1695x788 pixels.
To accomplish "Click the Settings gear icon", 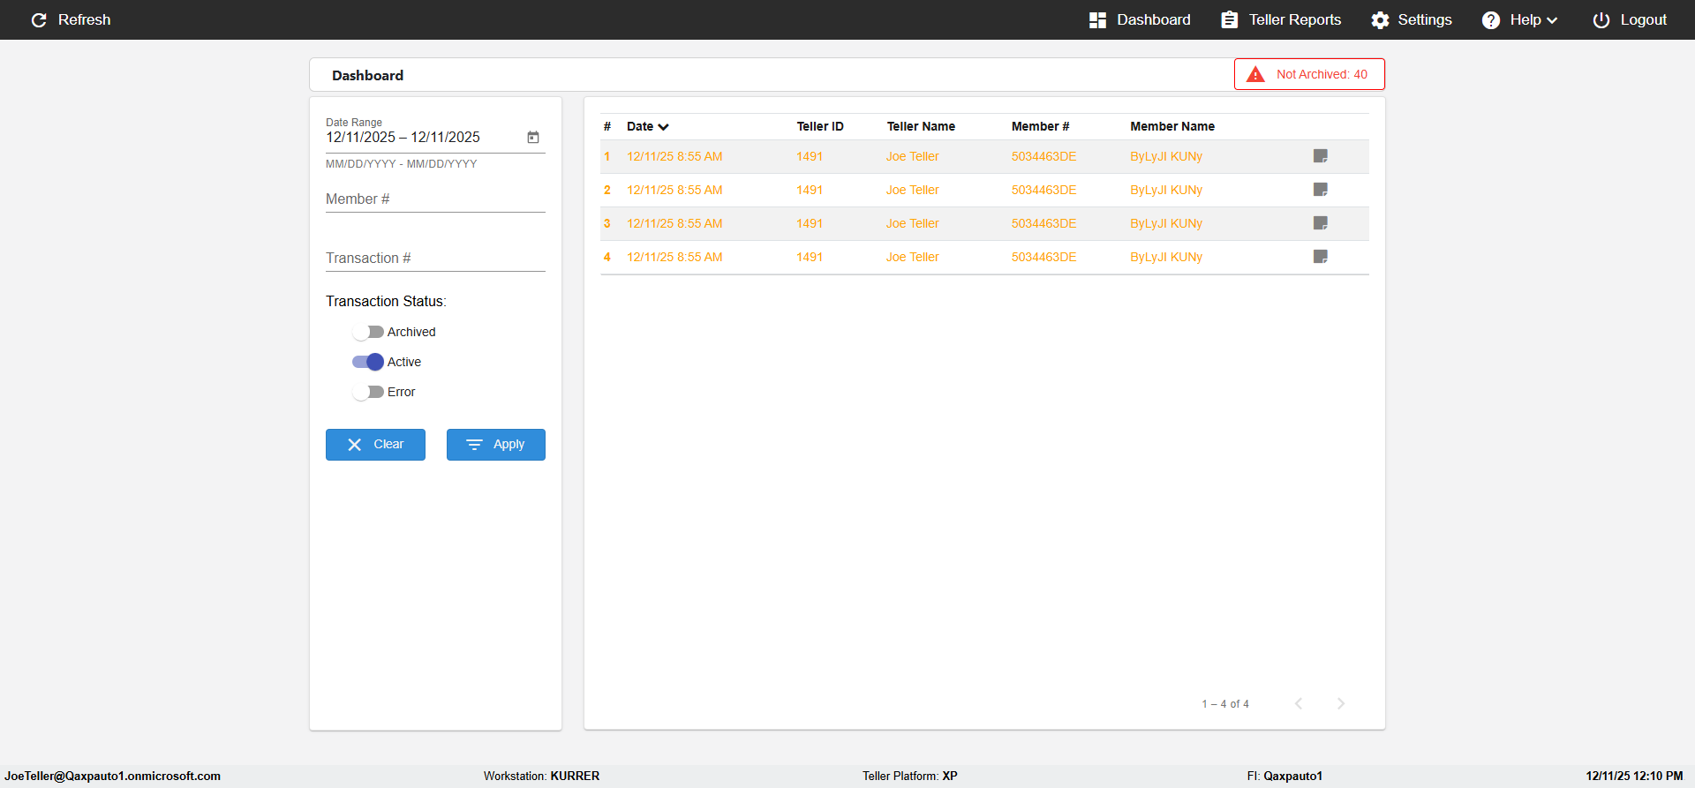I will [x=1380, y=20].
